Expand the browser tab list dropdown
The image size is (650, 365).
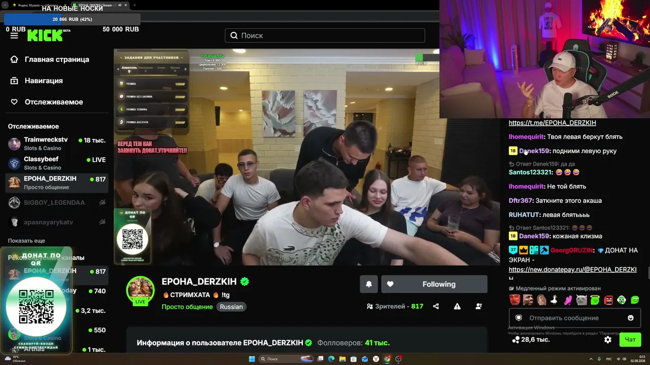coord(5,5)
